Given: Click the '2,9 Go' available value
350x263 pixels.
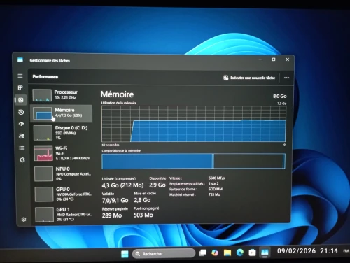Looking at the screenshot, I should (157, 185).
